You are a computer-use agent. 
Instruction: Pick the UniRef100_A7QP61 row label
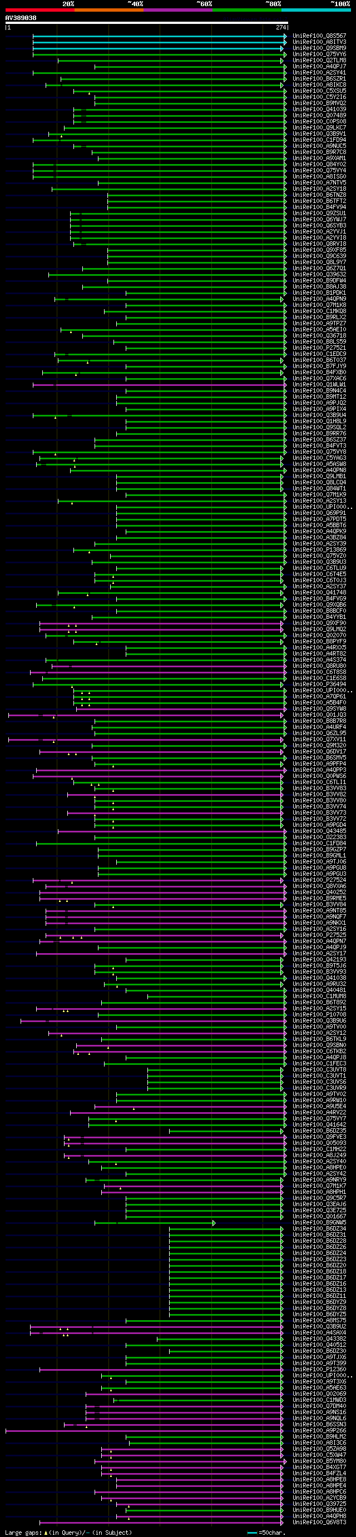click(319, 697)
